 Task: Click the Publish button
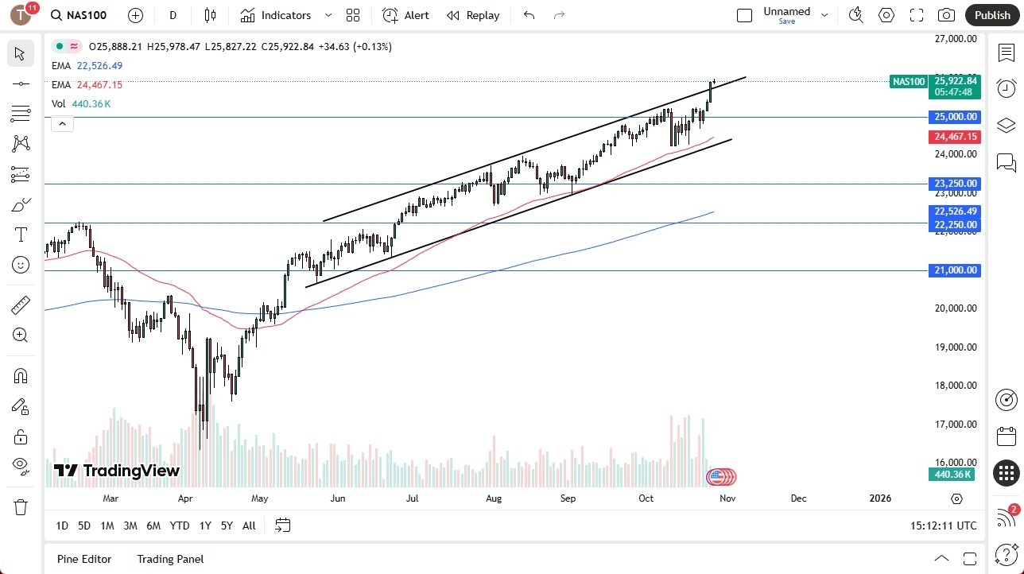[992, 14]
